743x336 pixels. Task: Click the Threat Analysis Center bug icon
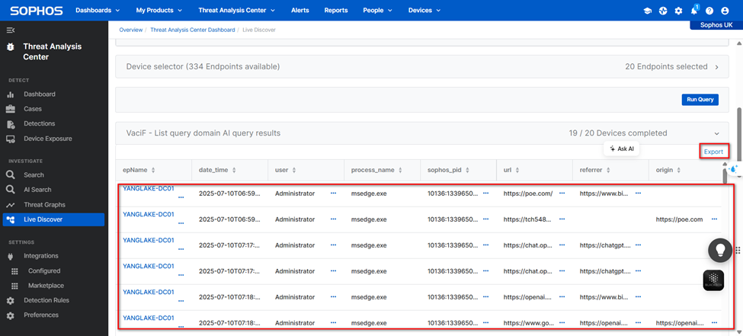click(11, 47)
